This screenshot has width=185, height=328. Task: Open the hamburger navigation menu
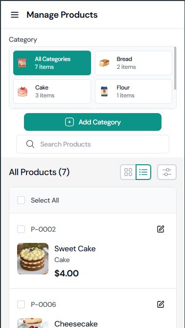pyautogui.click(x=15, y=15)
